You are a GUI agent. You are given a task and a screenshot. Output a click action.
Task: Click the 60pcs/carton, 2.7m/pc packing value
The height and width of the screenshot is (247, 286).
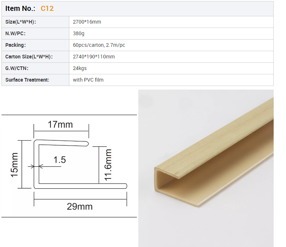coord(99,45)
